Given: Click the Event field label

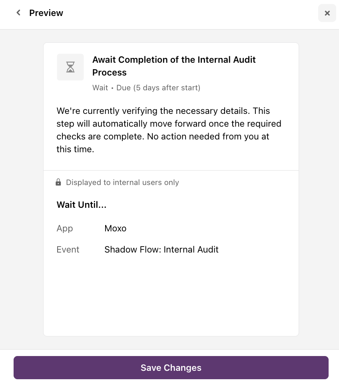Looking at the screenshot, I should 68,249.
